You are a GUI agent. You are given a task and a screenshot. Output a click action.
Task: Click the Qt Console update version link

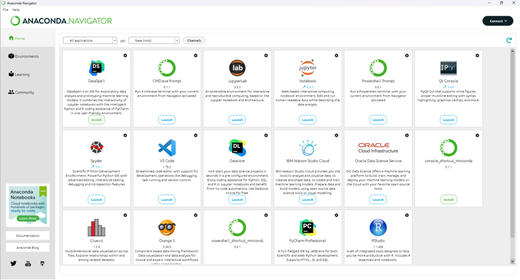448,87
